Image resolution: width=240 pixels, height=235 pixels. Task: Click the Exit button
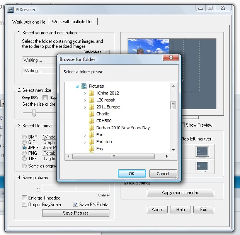tap(204, 209)
